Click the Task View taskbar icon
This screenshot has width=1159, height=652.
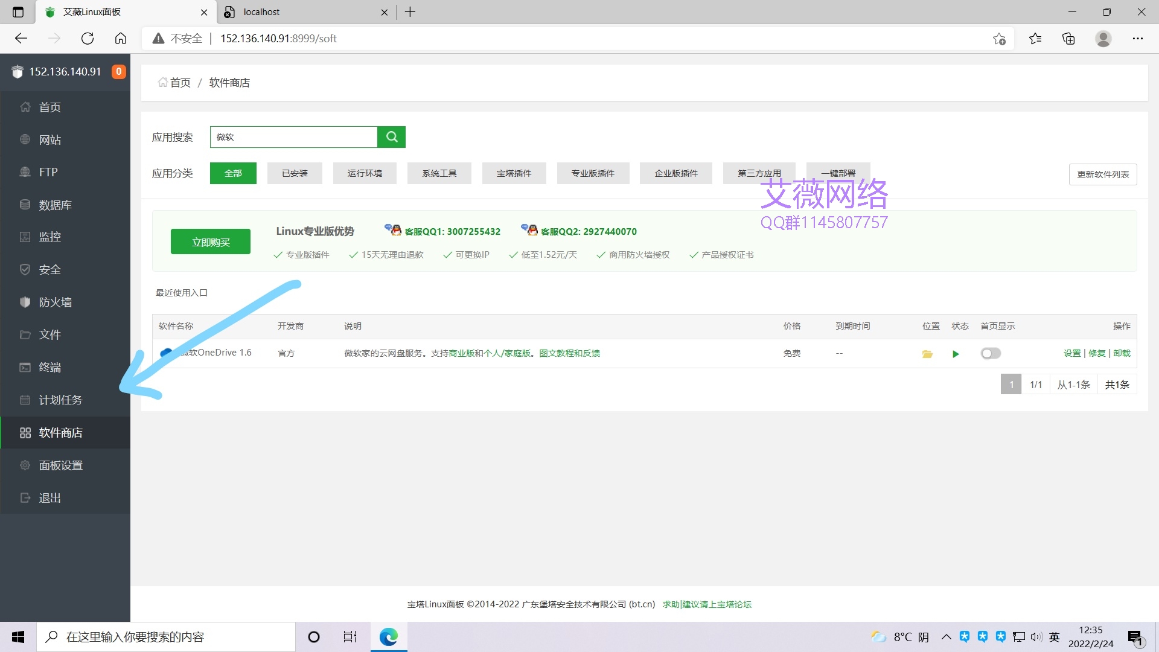click(x=350, y=637)
